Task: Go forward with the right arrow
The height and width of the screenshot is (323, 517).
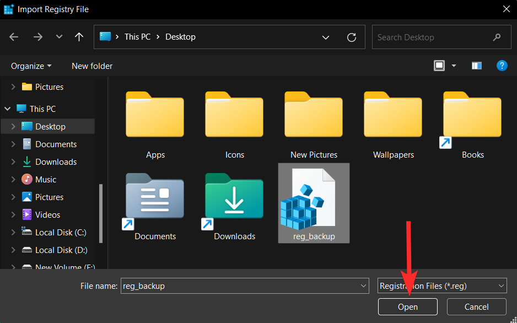Action: pyautogui.click(x=38, y=37)
